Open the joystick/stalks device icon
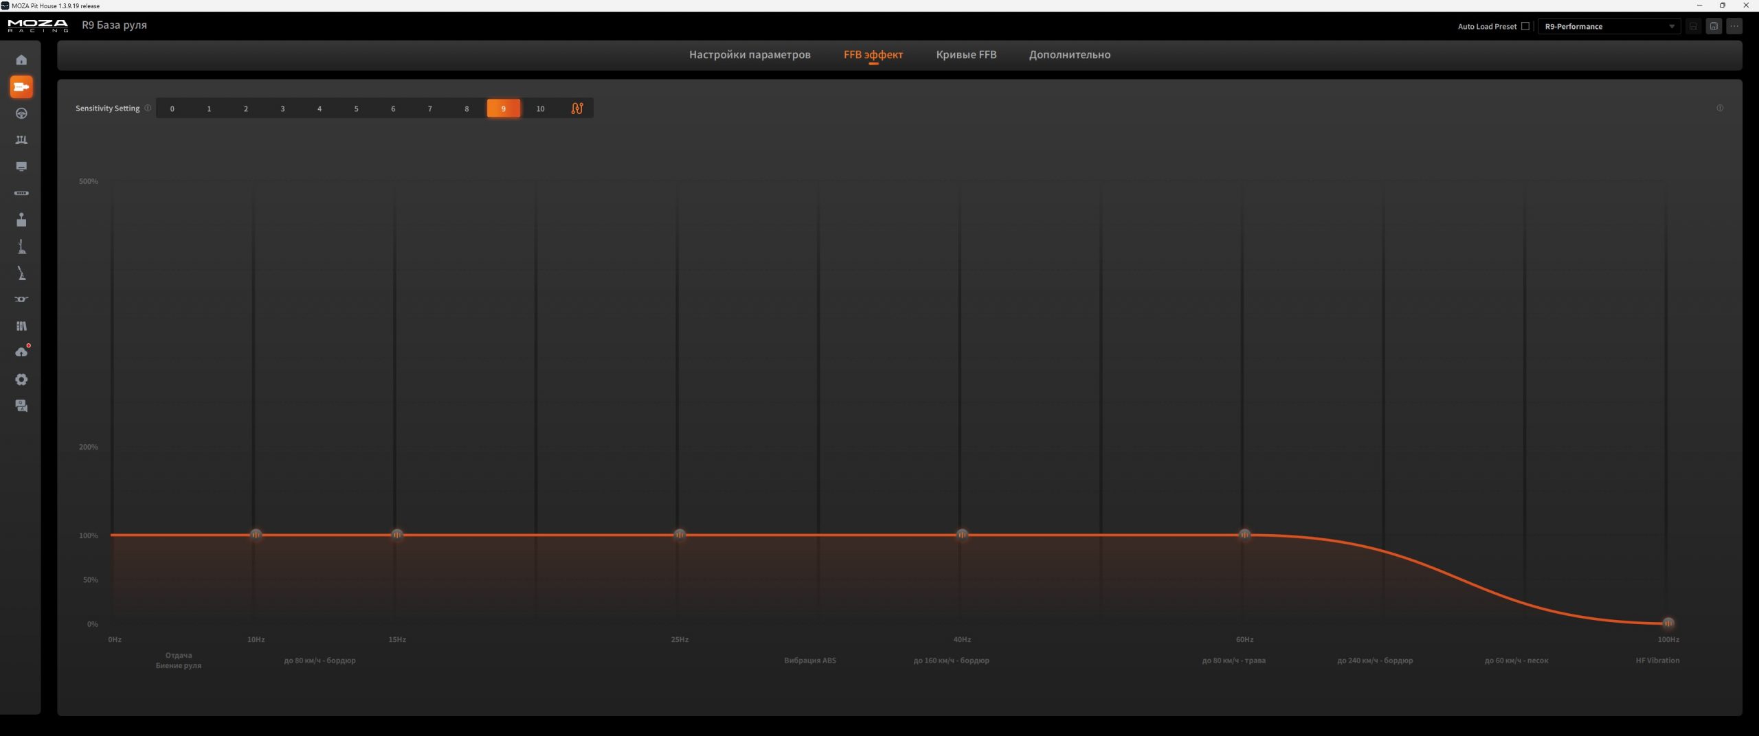This screenshot has width=1759, height=736. 21,220
